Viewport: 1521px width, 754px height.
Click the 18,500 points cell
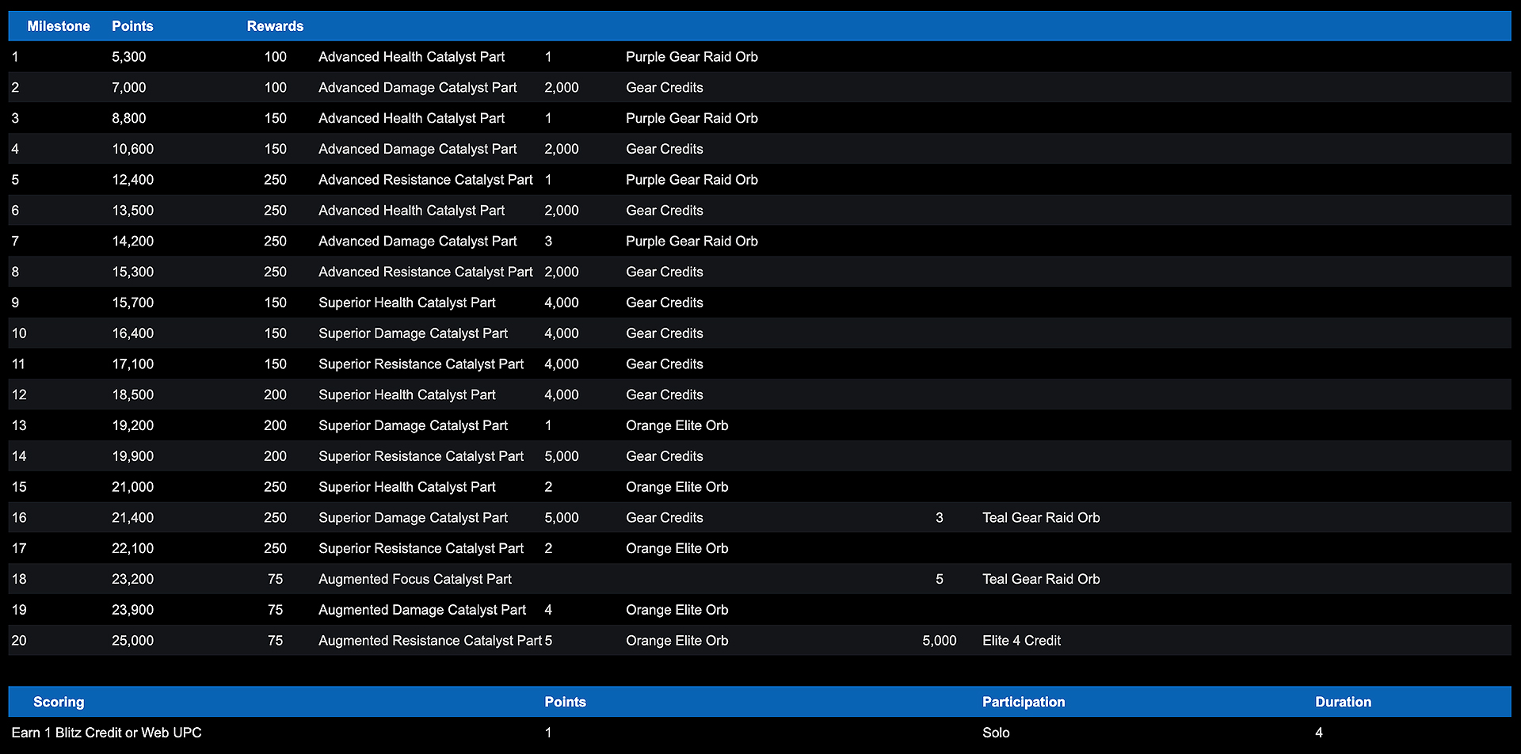[x=132, y=394]
